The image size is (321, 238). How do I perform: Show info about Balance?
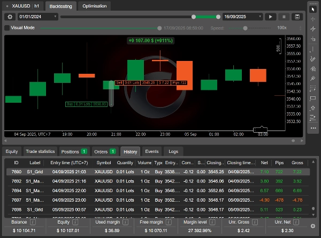[x=33, y=222]
